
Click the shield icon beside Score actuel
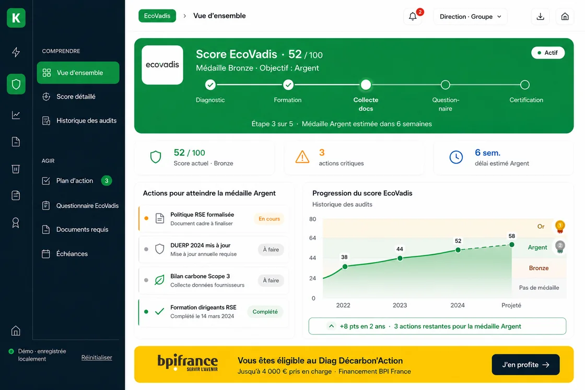(156, 157)
